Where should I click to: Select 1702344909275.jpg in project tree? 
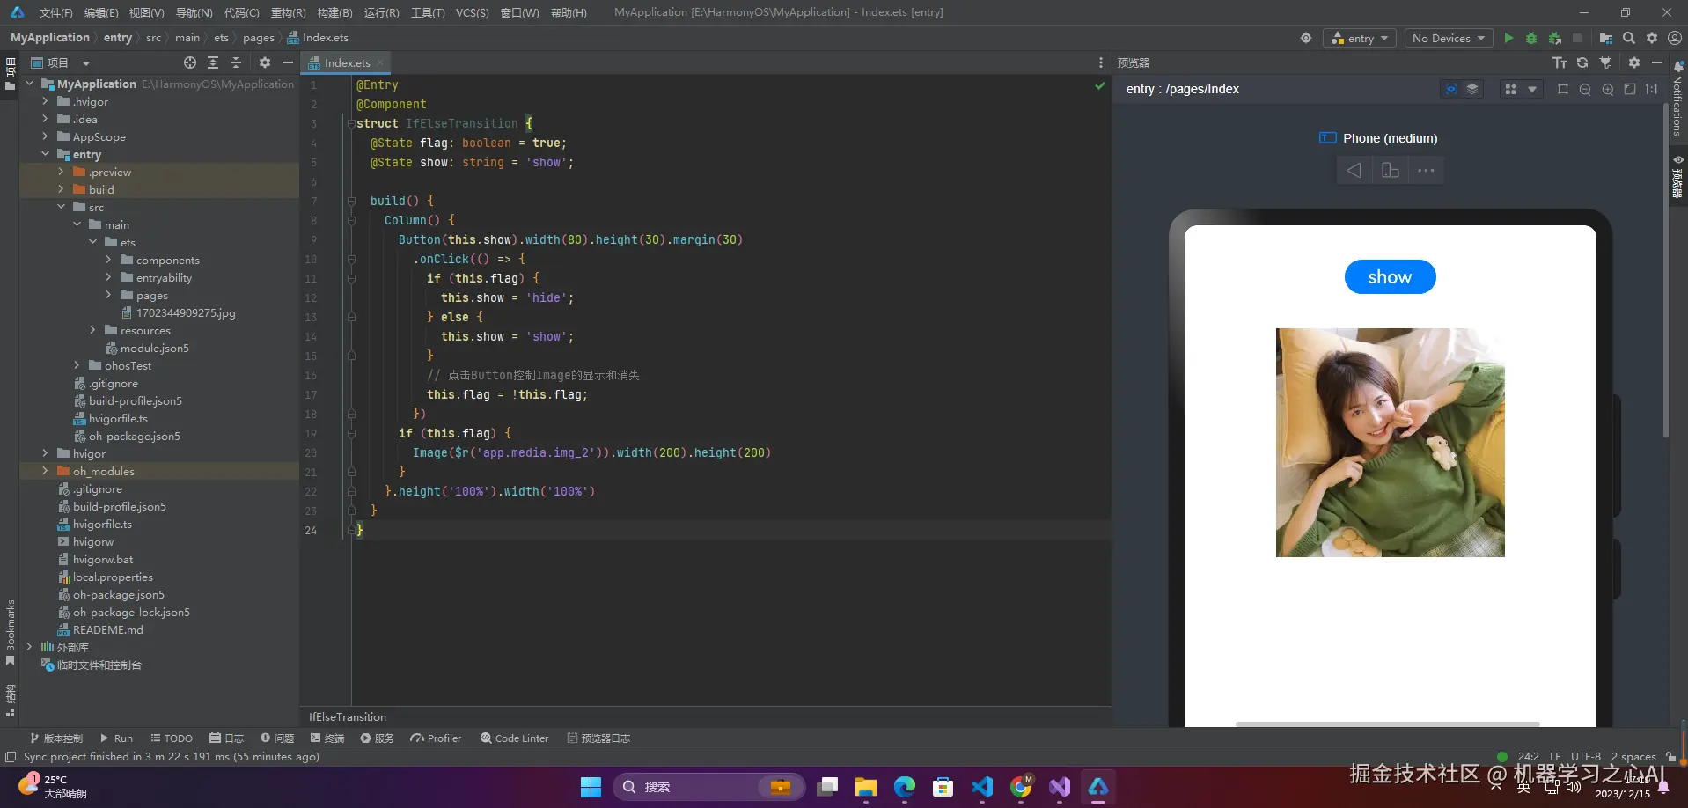click(178, 312)
